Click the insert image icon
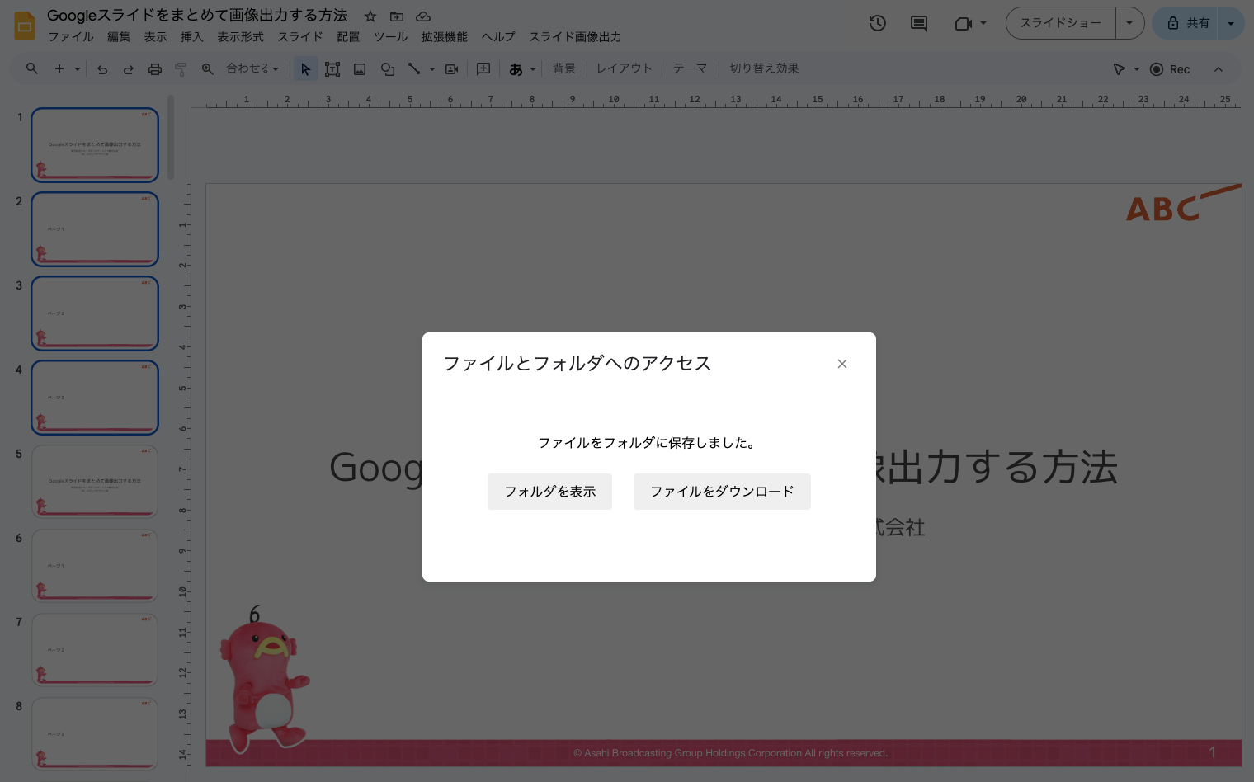This screenshot has height=782, width=1254. [x=360, y=69]
